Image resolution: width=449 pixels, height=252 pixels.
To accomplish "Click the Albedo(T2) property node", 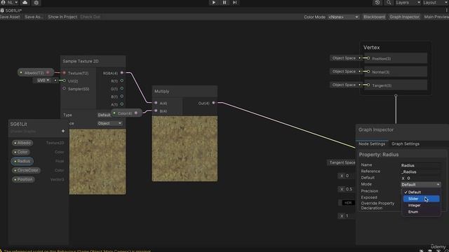I will 36,73.
